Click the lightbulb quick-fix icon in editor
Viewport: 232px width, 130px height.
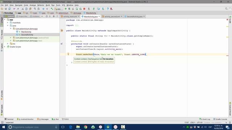pyautogui.click(x=68, y=54)
